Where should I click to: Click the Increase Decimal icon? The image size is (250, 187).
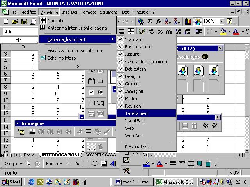(x=178, y=31)
